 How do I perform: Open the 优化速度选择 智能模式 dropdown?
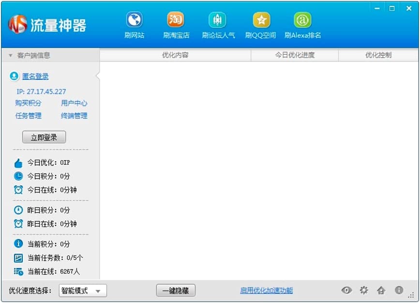(83, 291)
